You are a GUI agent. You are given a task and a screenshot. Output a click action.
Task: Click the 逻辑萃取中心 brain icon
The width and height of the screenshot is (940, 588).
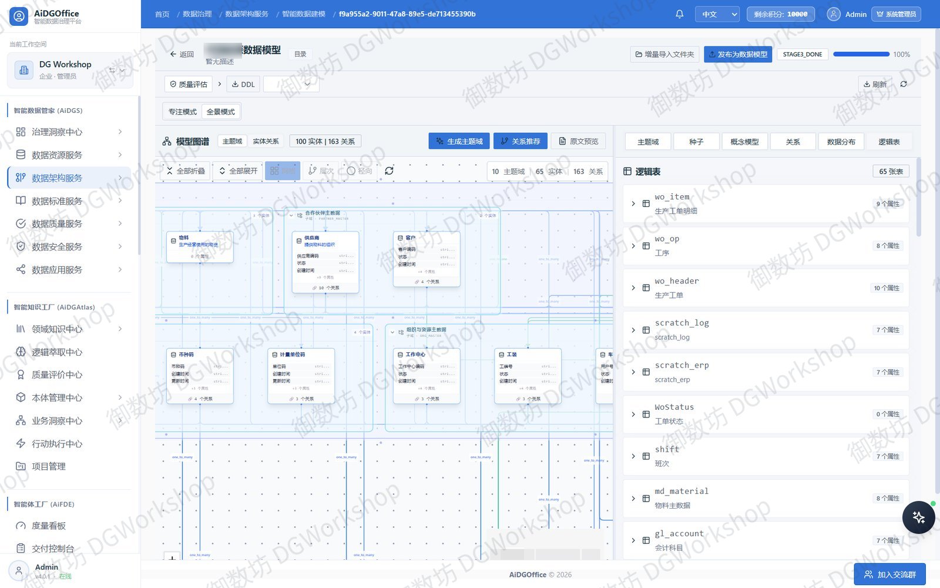tap(21, 352)
